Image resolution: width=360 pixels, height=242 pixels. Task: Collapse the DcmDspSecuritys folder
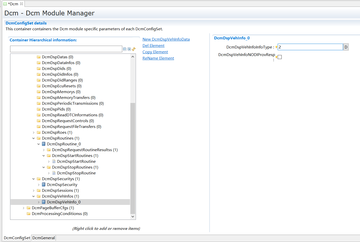(34, 179)
